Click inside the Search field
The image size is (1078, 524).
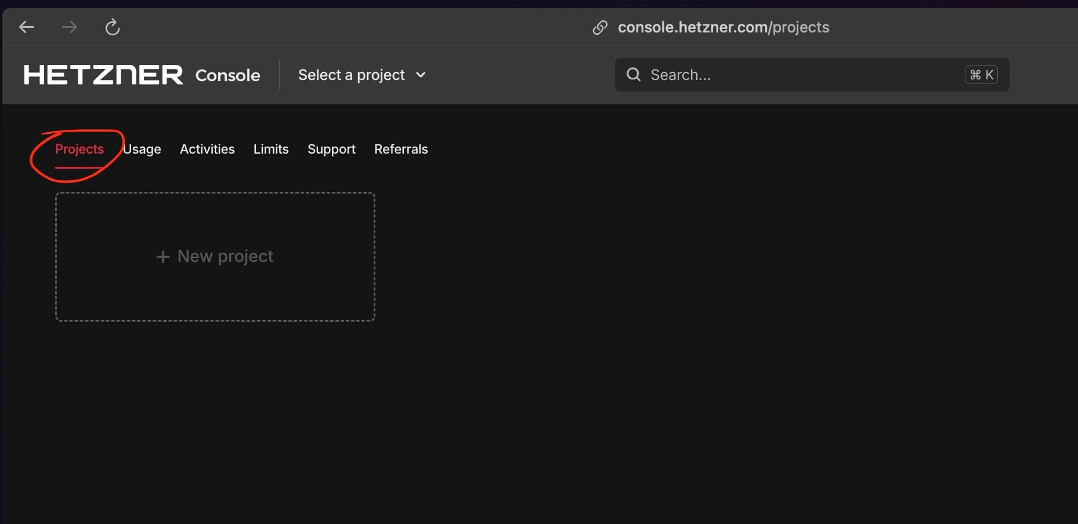pos(754,74)
